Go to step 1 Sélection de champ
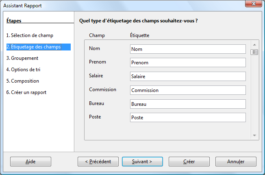 [30, 35]
